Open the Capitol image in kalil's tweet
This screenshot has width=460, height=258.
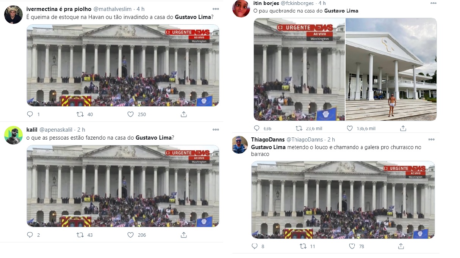(123, 186)
